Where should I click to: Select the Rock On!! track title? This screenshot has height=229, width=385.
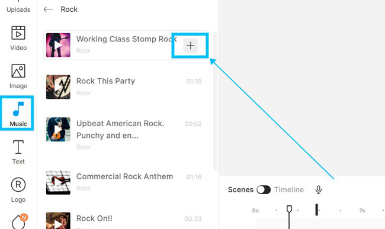point(94,218)
